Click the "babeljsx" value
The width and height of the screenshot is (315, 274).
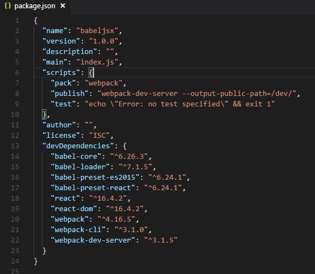97,31
